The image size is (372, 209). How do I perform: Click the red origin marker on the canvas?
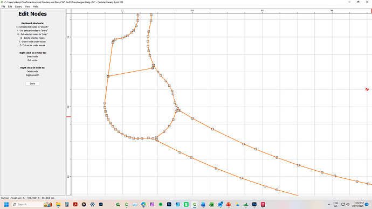point(367,89)
